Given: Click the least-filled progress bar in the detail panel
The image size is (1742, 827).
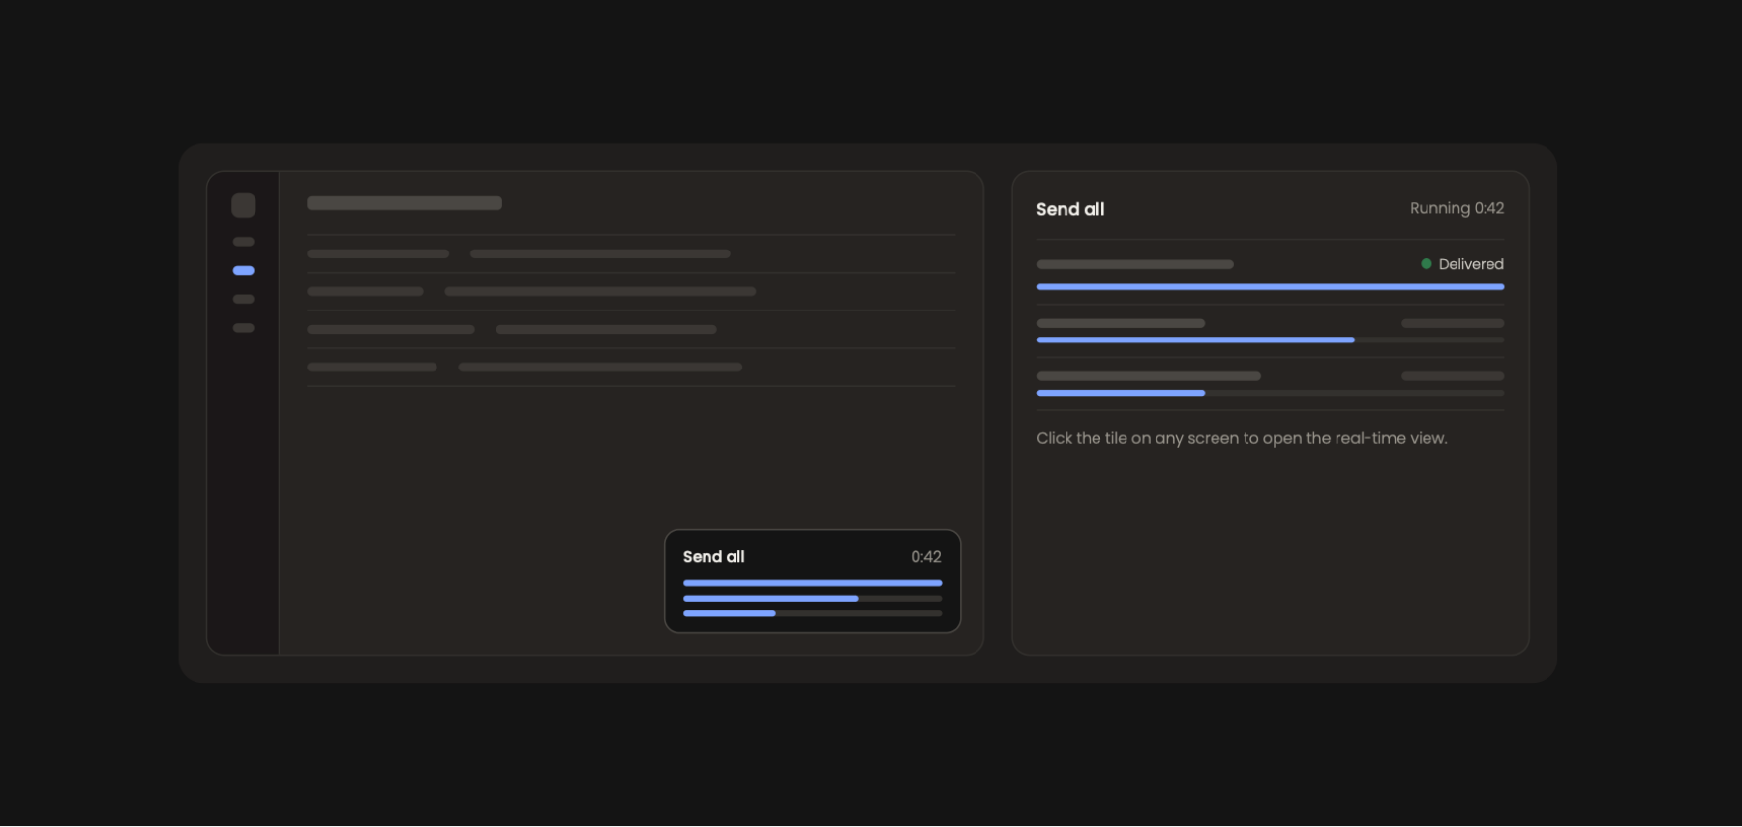Looking at the screenshot, I should [1271, 393].
